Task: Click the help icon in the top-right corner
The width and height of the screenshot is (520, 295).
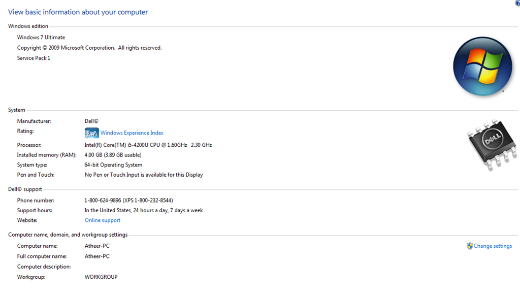Action: tap(517, 3)
